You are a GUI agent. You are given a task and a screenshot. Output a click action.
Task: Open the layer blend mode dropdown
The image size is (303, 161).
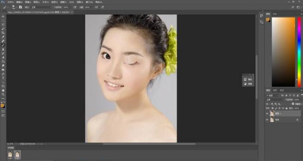click(275, 99)
